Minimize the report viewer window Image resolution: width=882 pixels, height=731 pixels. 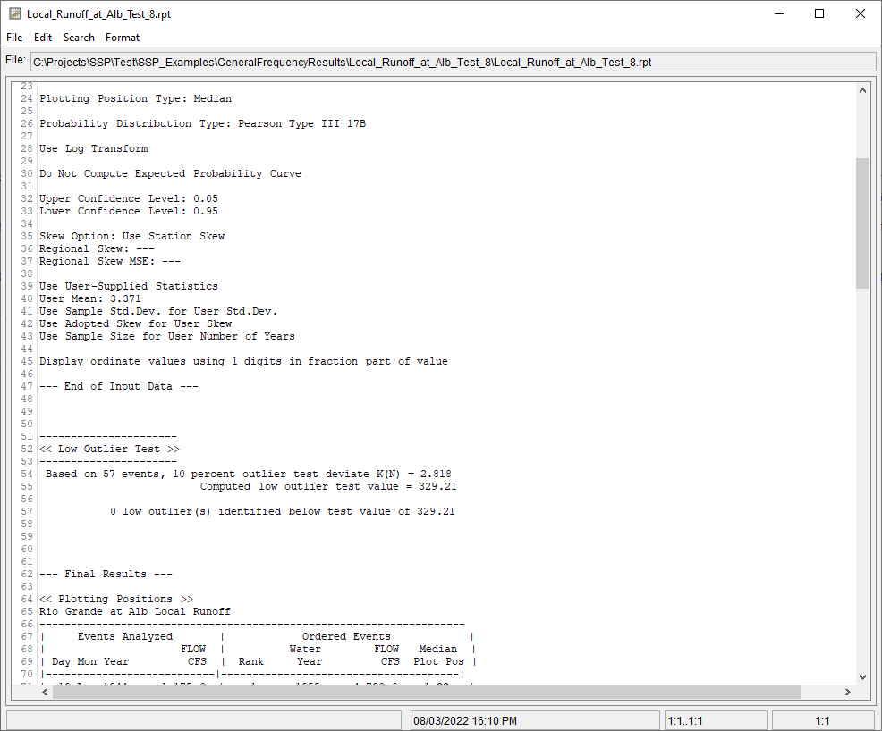(779, 14)
